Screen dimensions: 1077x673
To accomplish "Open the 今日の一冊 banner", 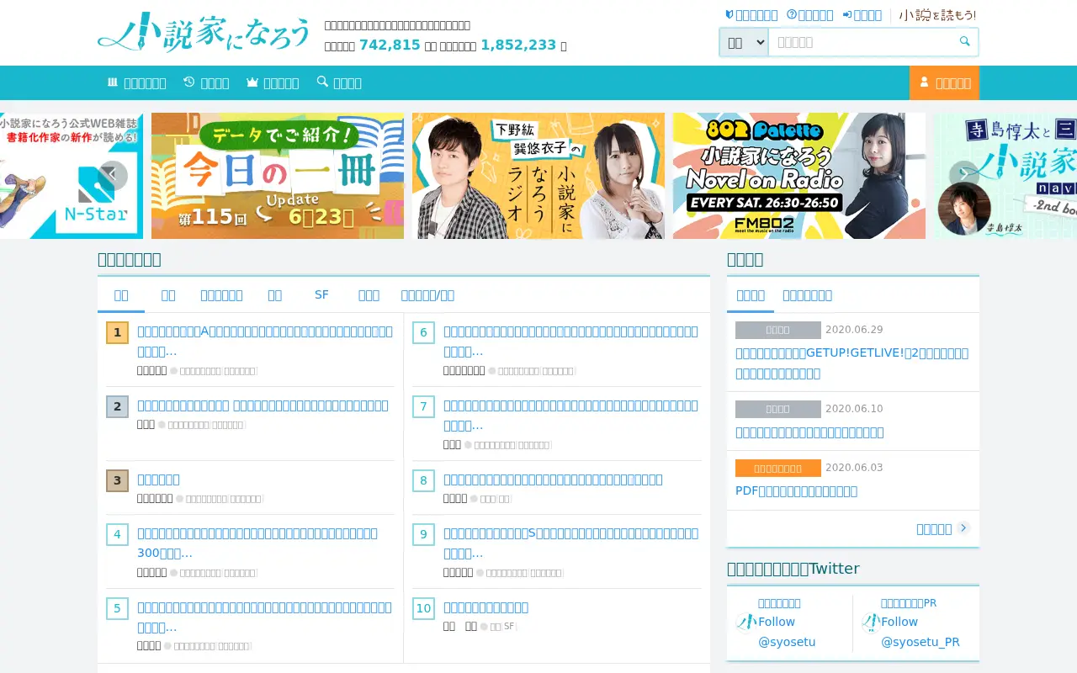I will (x=278, y=176).
